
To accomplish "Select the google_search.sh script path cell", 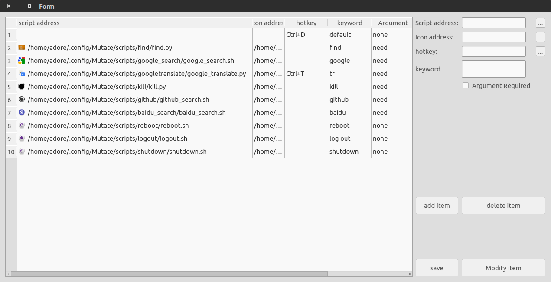I will point(134,61).
